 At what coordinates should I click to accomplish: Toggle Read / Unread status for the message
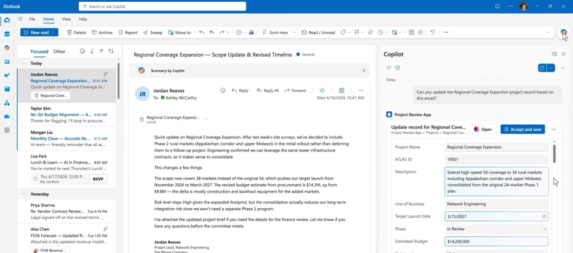point(318,32)
